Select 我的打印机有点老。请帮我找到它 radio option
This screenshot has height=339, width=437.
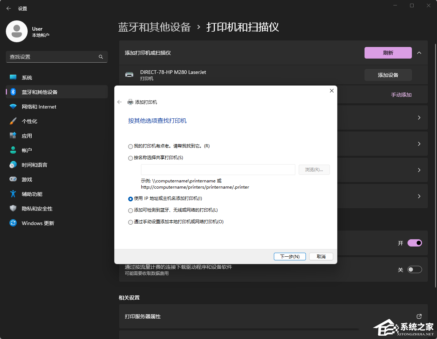click(x=130, y=146)
